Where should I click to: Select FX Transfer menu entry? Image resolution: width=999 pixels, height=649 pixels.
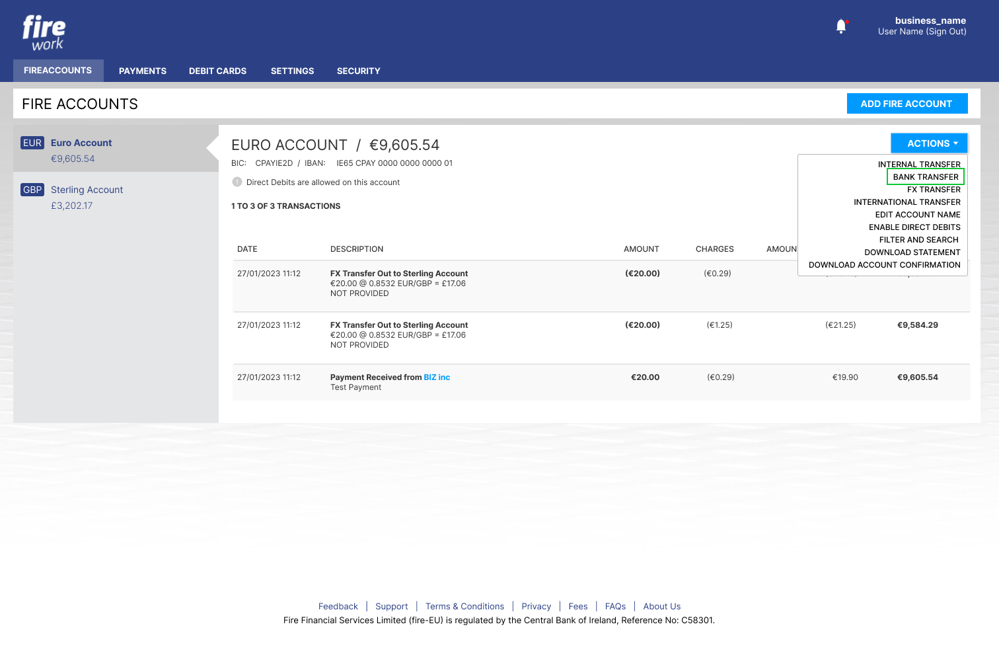(933, 190)
